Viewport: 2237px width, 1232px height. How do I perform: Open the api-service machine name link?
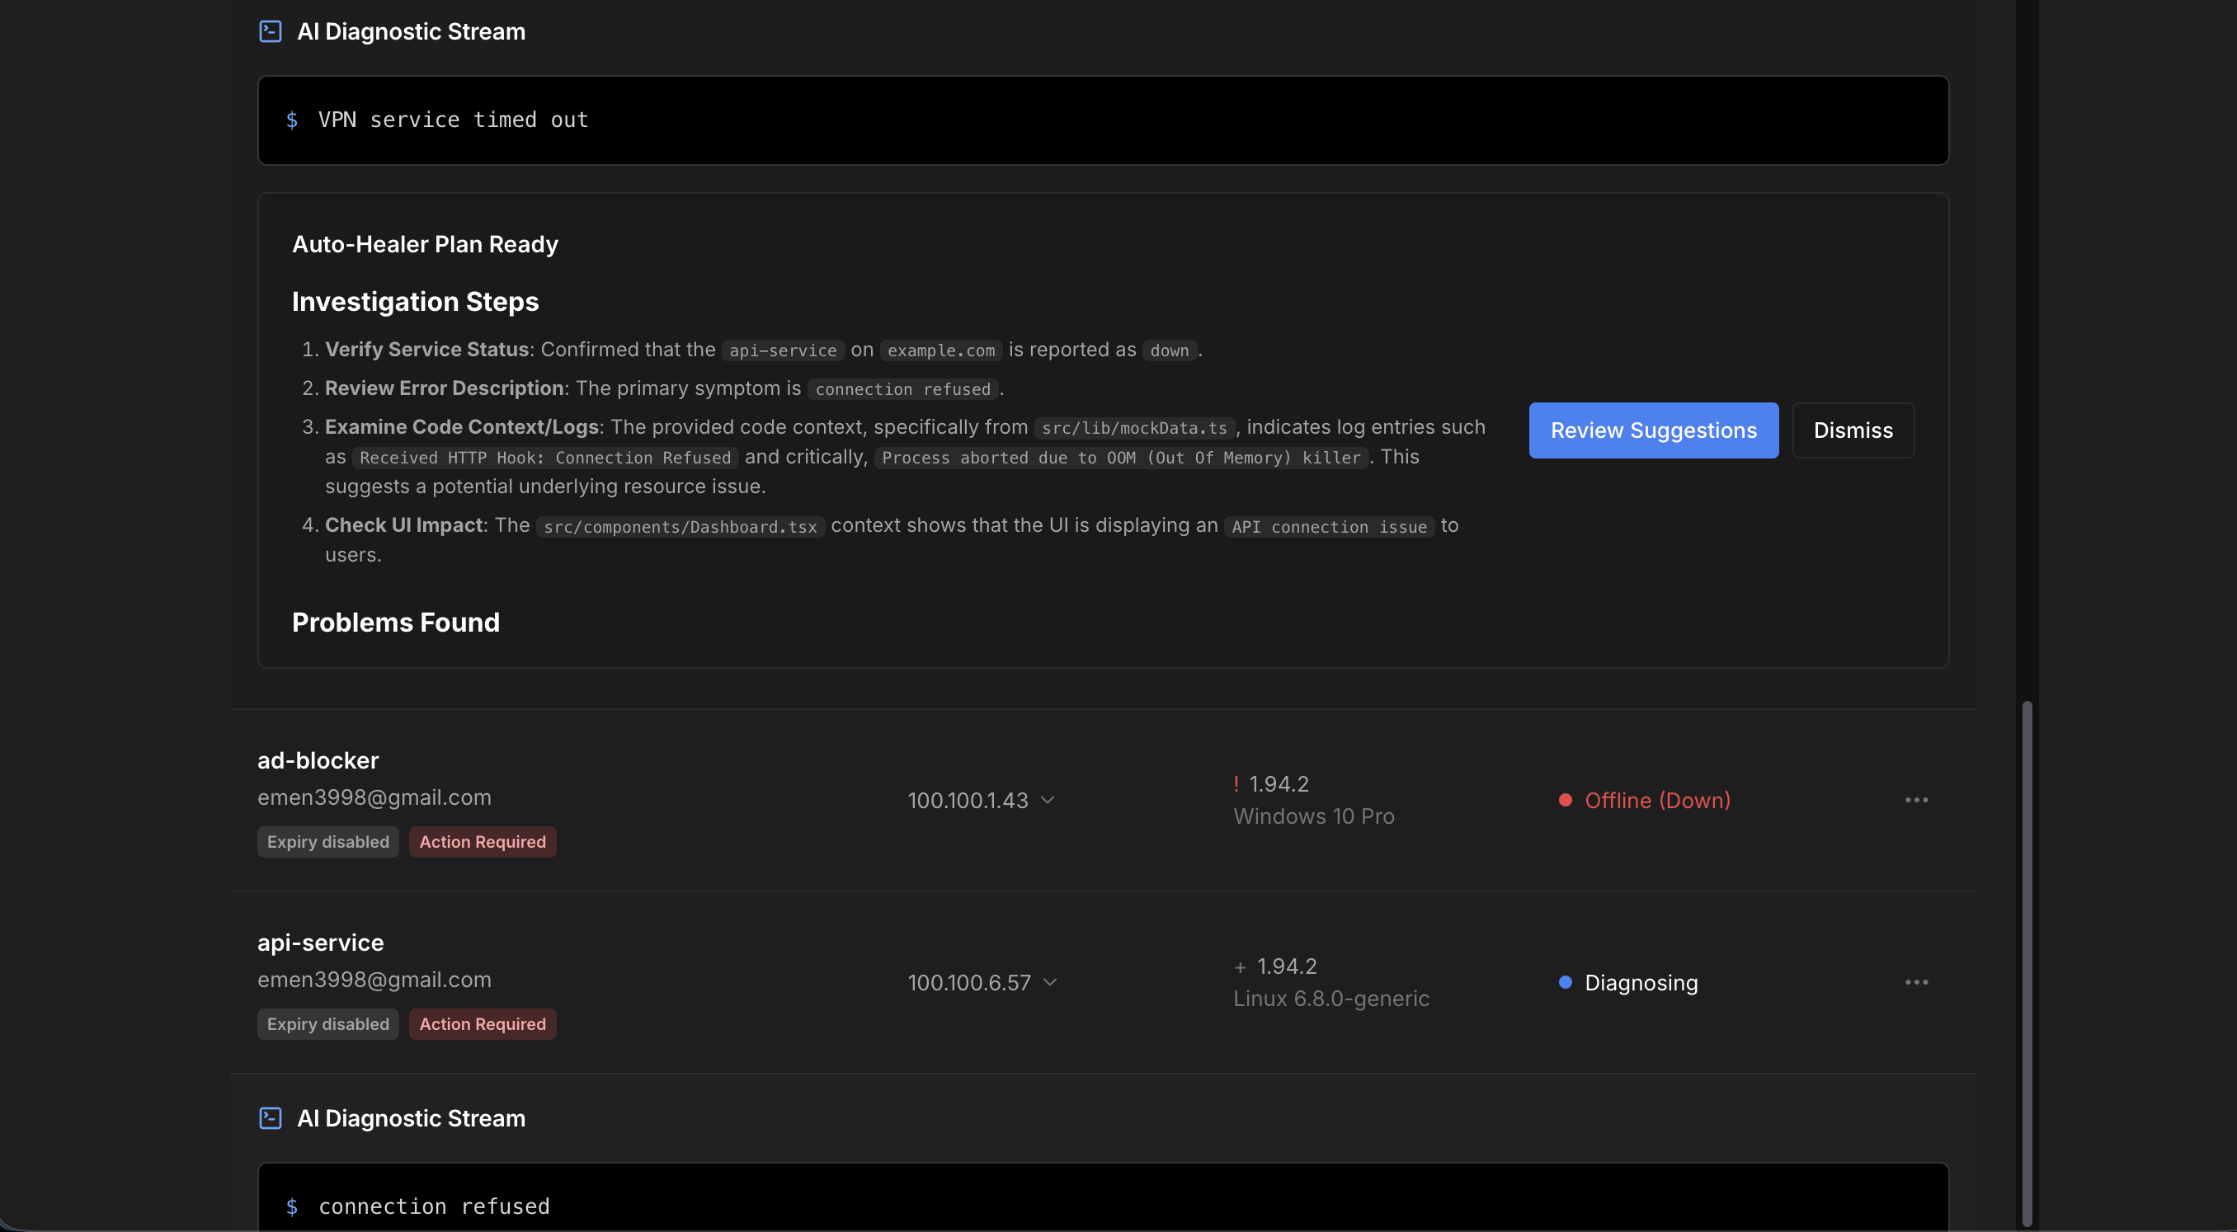[x=320, y=942]
